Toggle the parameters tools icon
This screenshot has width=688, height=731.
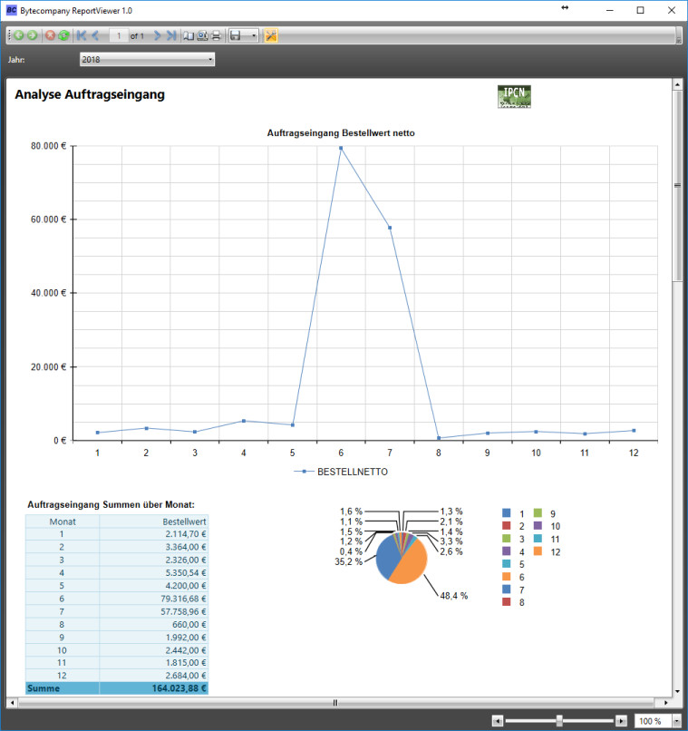[271, 35]
